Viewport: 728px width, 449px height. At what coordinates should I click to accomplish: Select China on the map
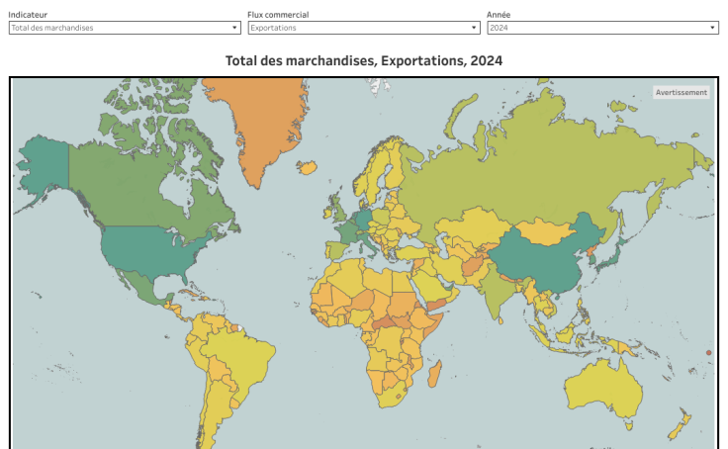point(538,262)
